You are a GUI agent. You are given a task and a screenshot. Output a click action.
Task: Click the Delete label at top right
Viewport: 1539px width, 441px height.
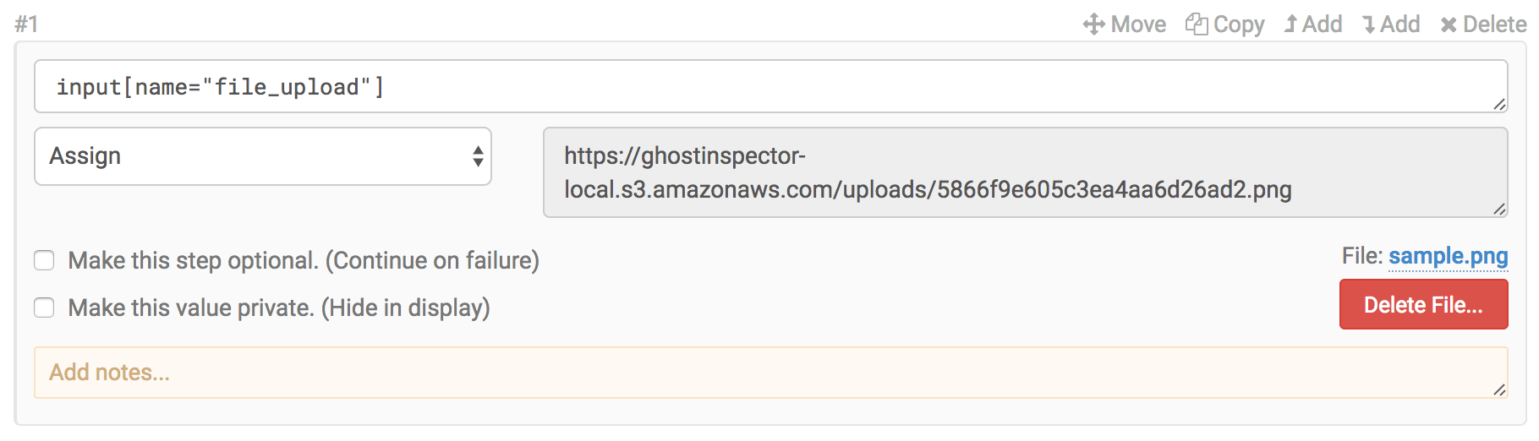point(1494,24)
